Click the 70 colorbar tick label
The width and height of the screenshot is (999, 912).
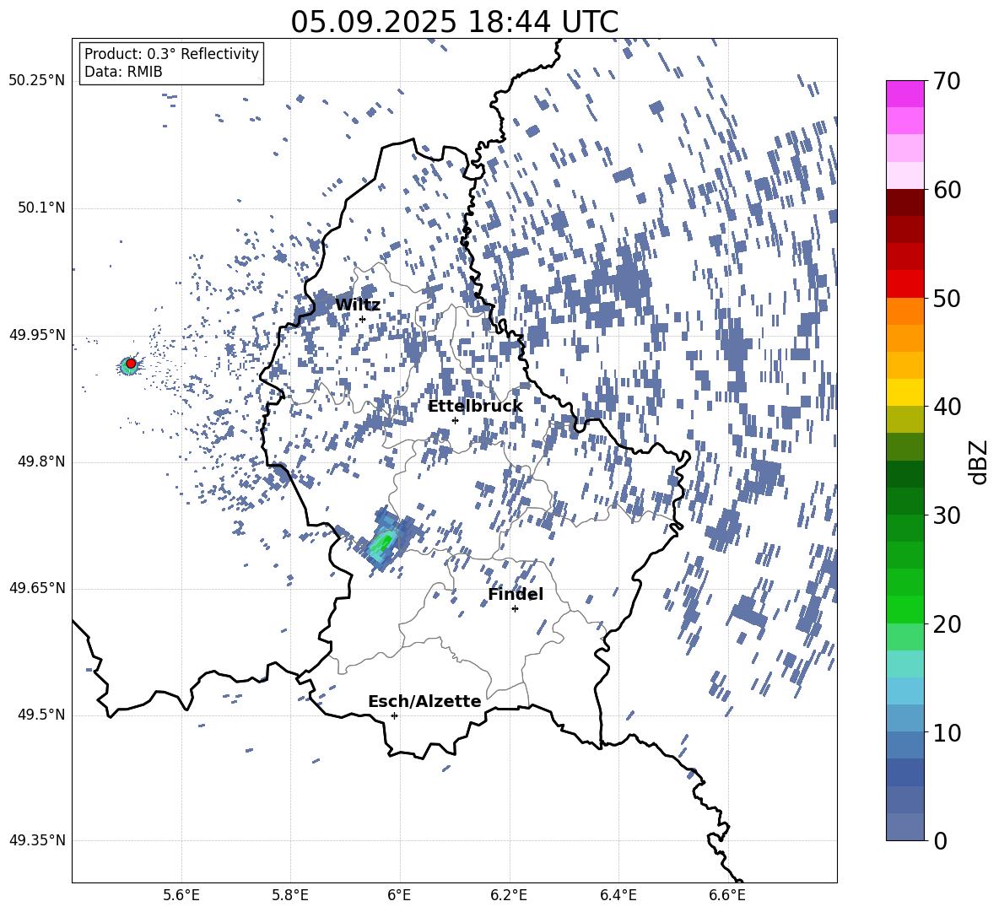947,81
